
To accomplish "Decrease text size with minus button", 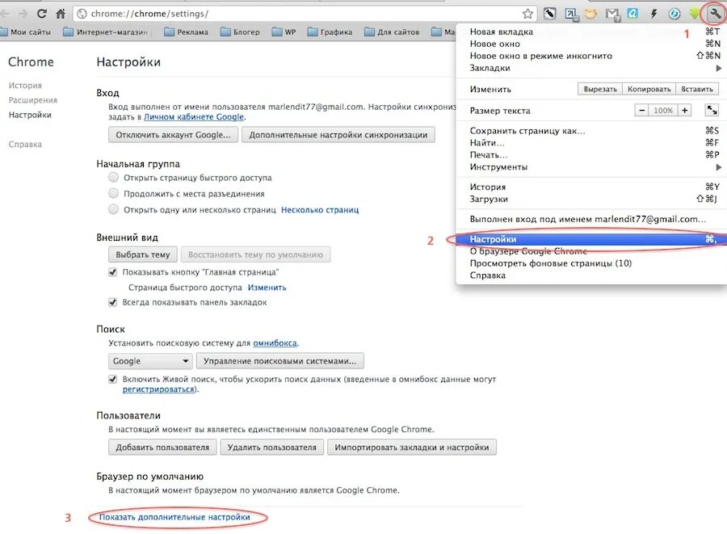I will (641, 111).
